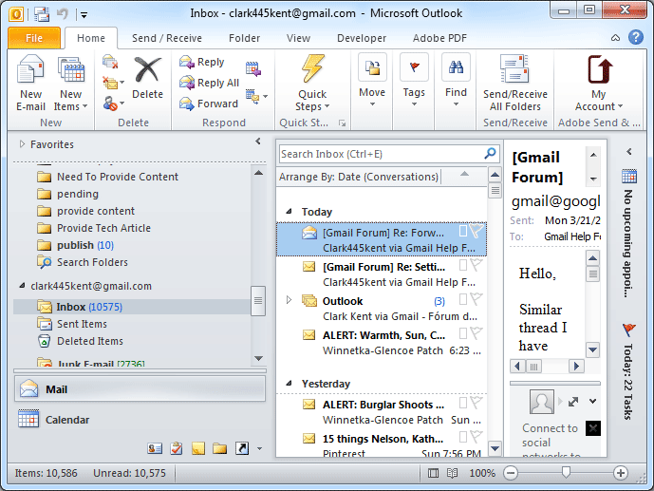Click the search magnifier icon
This screenshot has width=654, height=491.
[490, 153]
